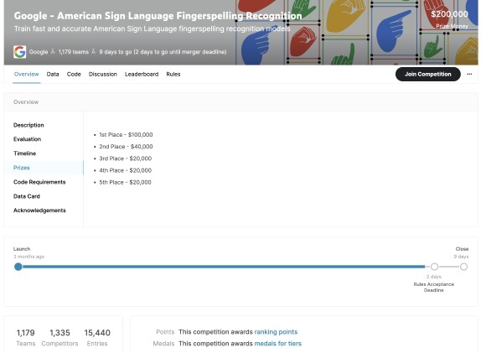Follow the ranking points link
The height and width of the screenshot is (353, 486).
pos(276,332)
